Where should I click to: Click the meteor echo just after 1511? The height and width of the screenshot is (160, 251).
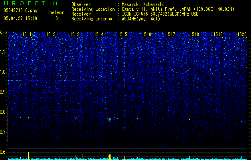pos(28,118)
